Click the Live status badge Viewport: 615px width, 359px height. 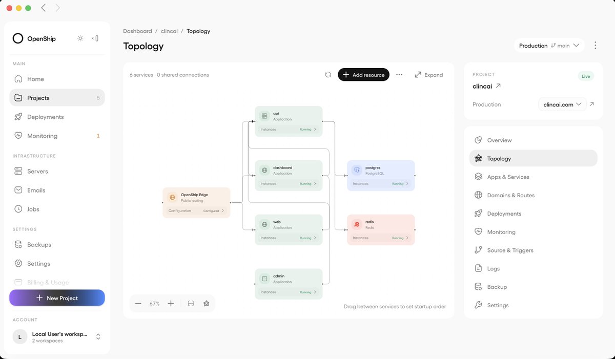(586, 76)
